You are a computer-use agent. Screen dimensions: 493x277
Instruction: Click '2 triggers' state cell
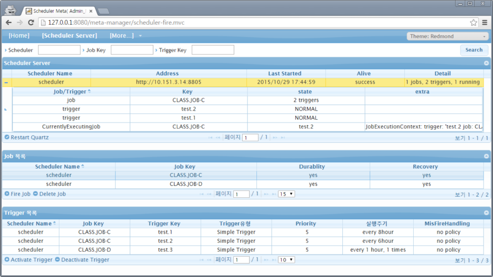pyautogui.click(x=306, y=100)
